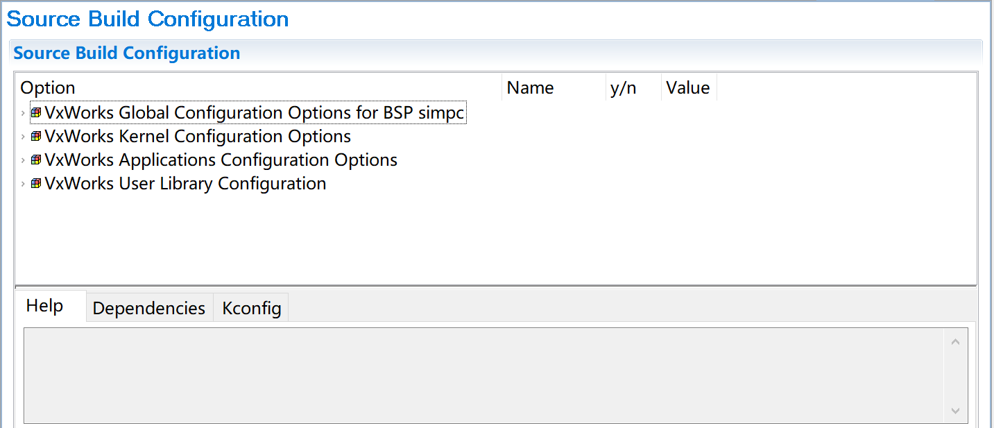Click the VxWorks Applications Configuration Options icon
994x428 pixels.
36,160
